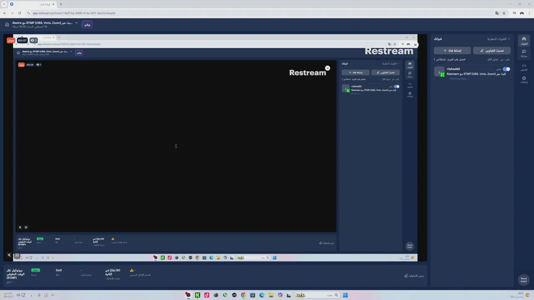
Task: Open the Kick app in taskbar
Action: [197, 295]
